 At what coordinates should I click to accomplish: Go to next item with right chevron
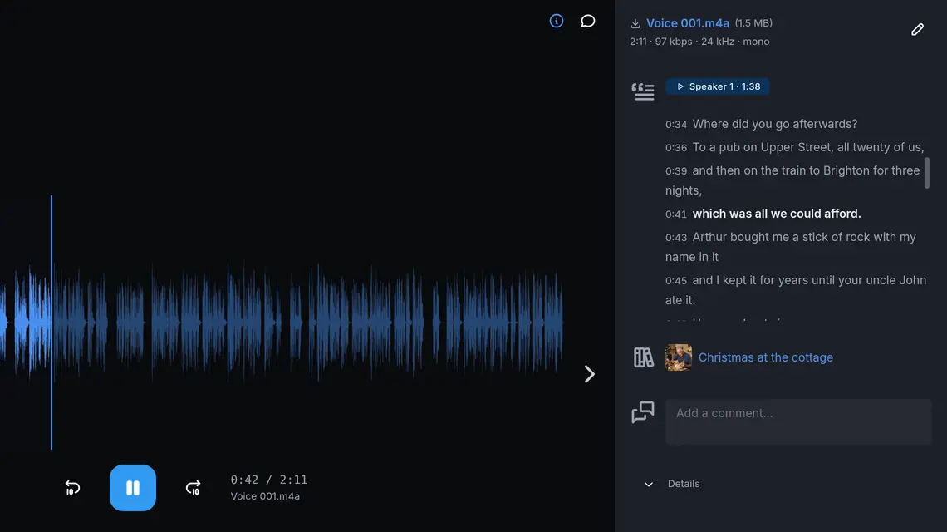pyautogui.click(x=590, y=373)
